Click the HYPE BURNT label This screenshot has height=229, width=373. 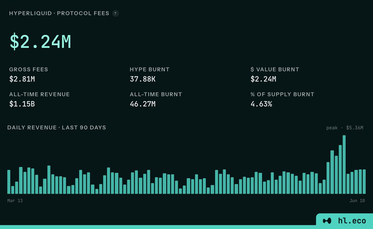tap(150, 70)
